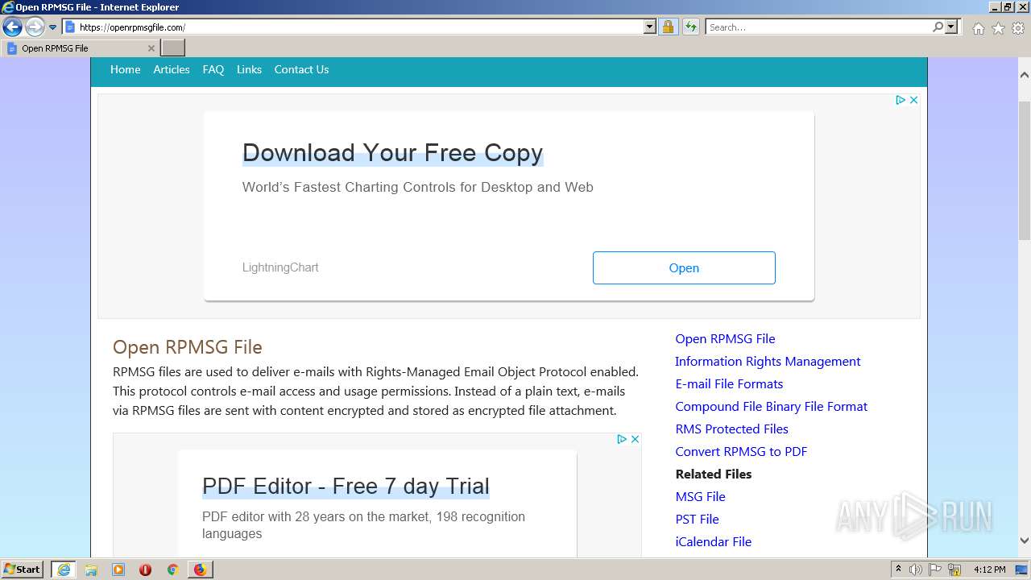Open Chrome taskbar icon
This screenshot has width=1031, height=580.
(172, 570)
